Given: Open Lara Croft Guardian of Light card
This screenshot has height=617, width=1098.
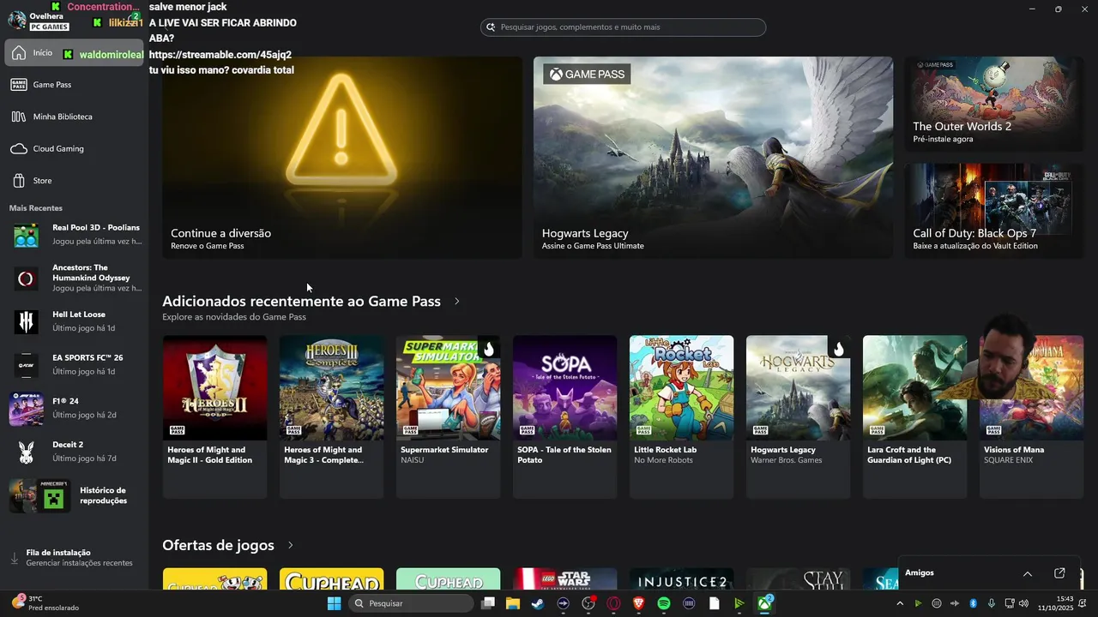Looking at the screenshot, I should [x=914, y=416].
